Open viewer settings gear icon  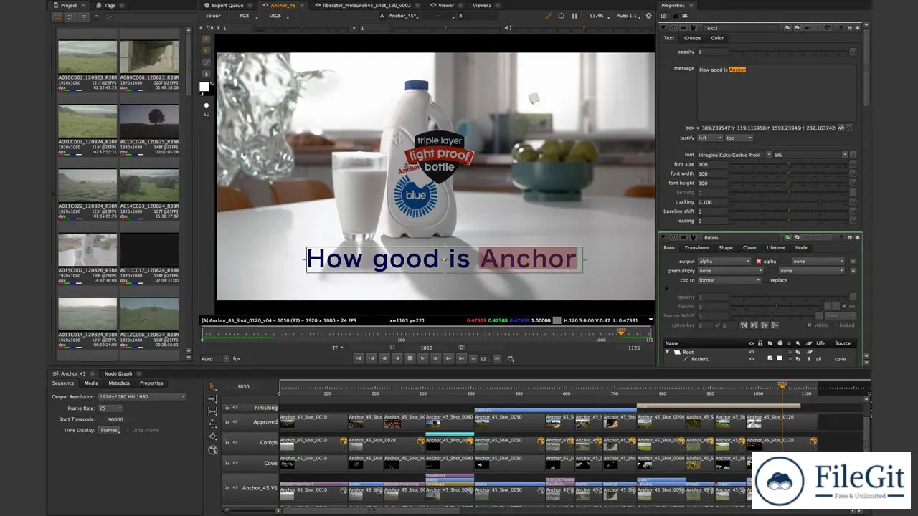click(x=648, y=16)
